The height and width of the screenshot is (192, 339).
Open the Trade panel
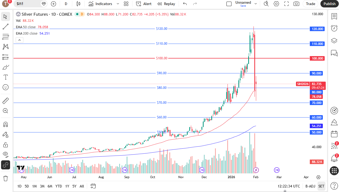pyautogui.click(x=310, y=4)
